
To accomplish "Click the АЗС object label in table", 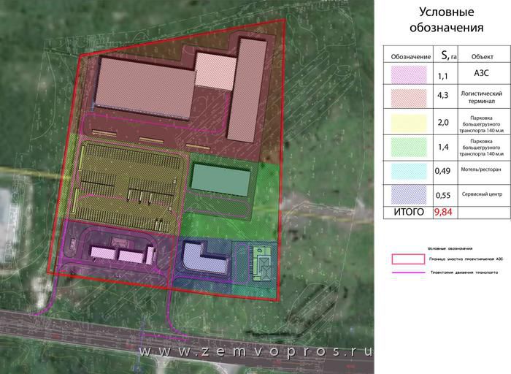I will (479, 75).
